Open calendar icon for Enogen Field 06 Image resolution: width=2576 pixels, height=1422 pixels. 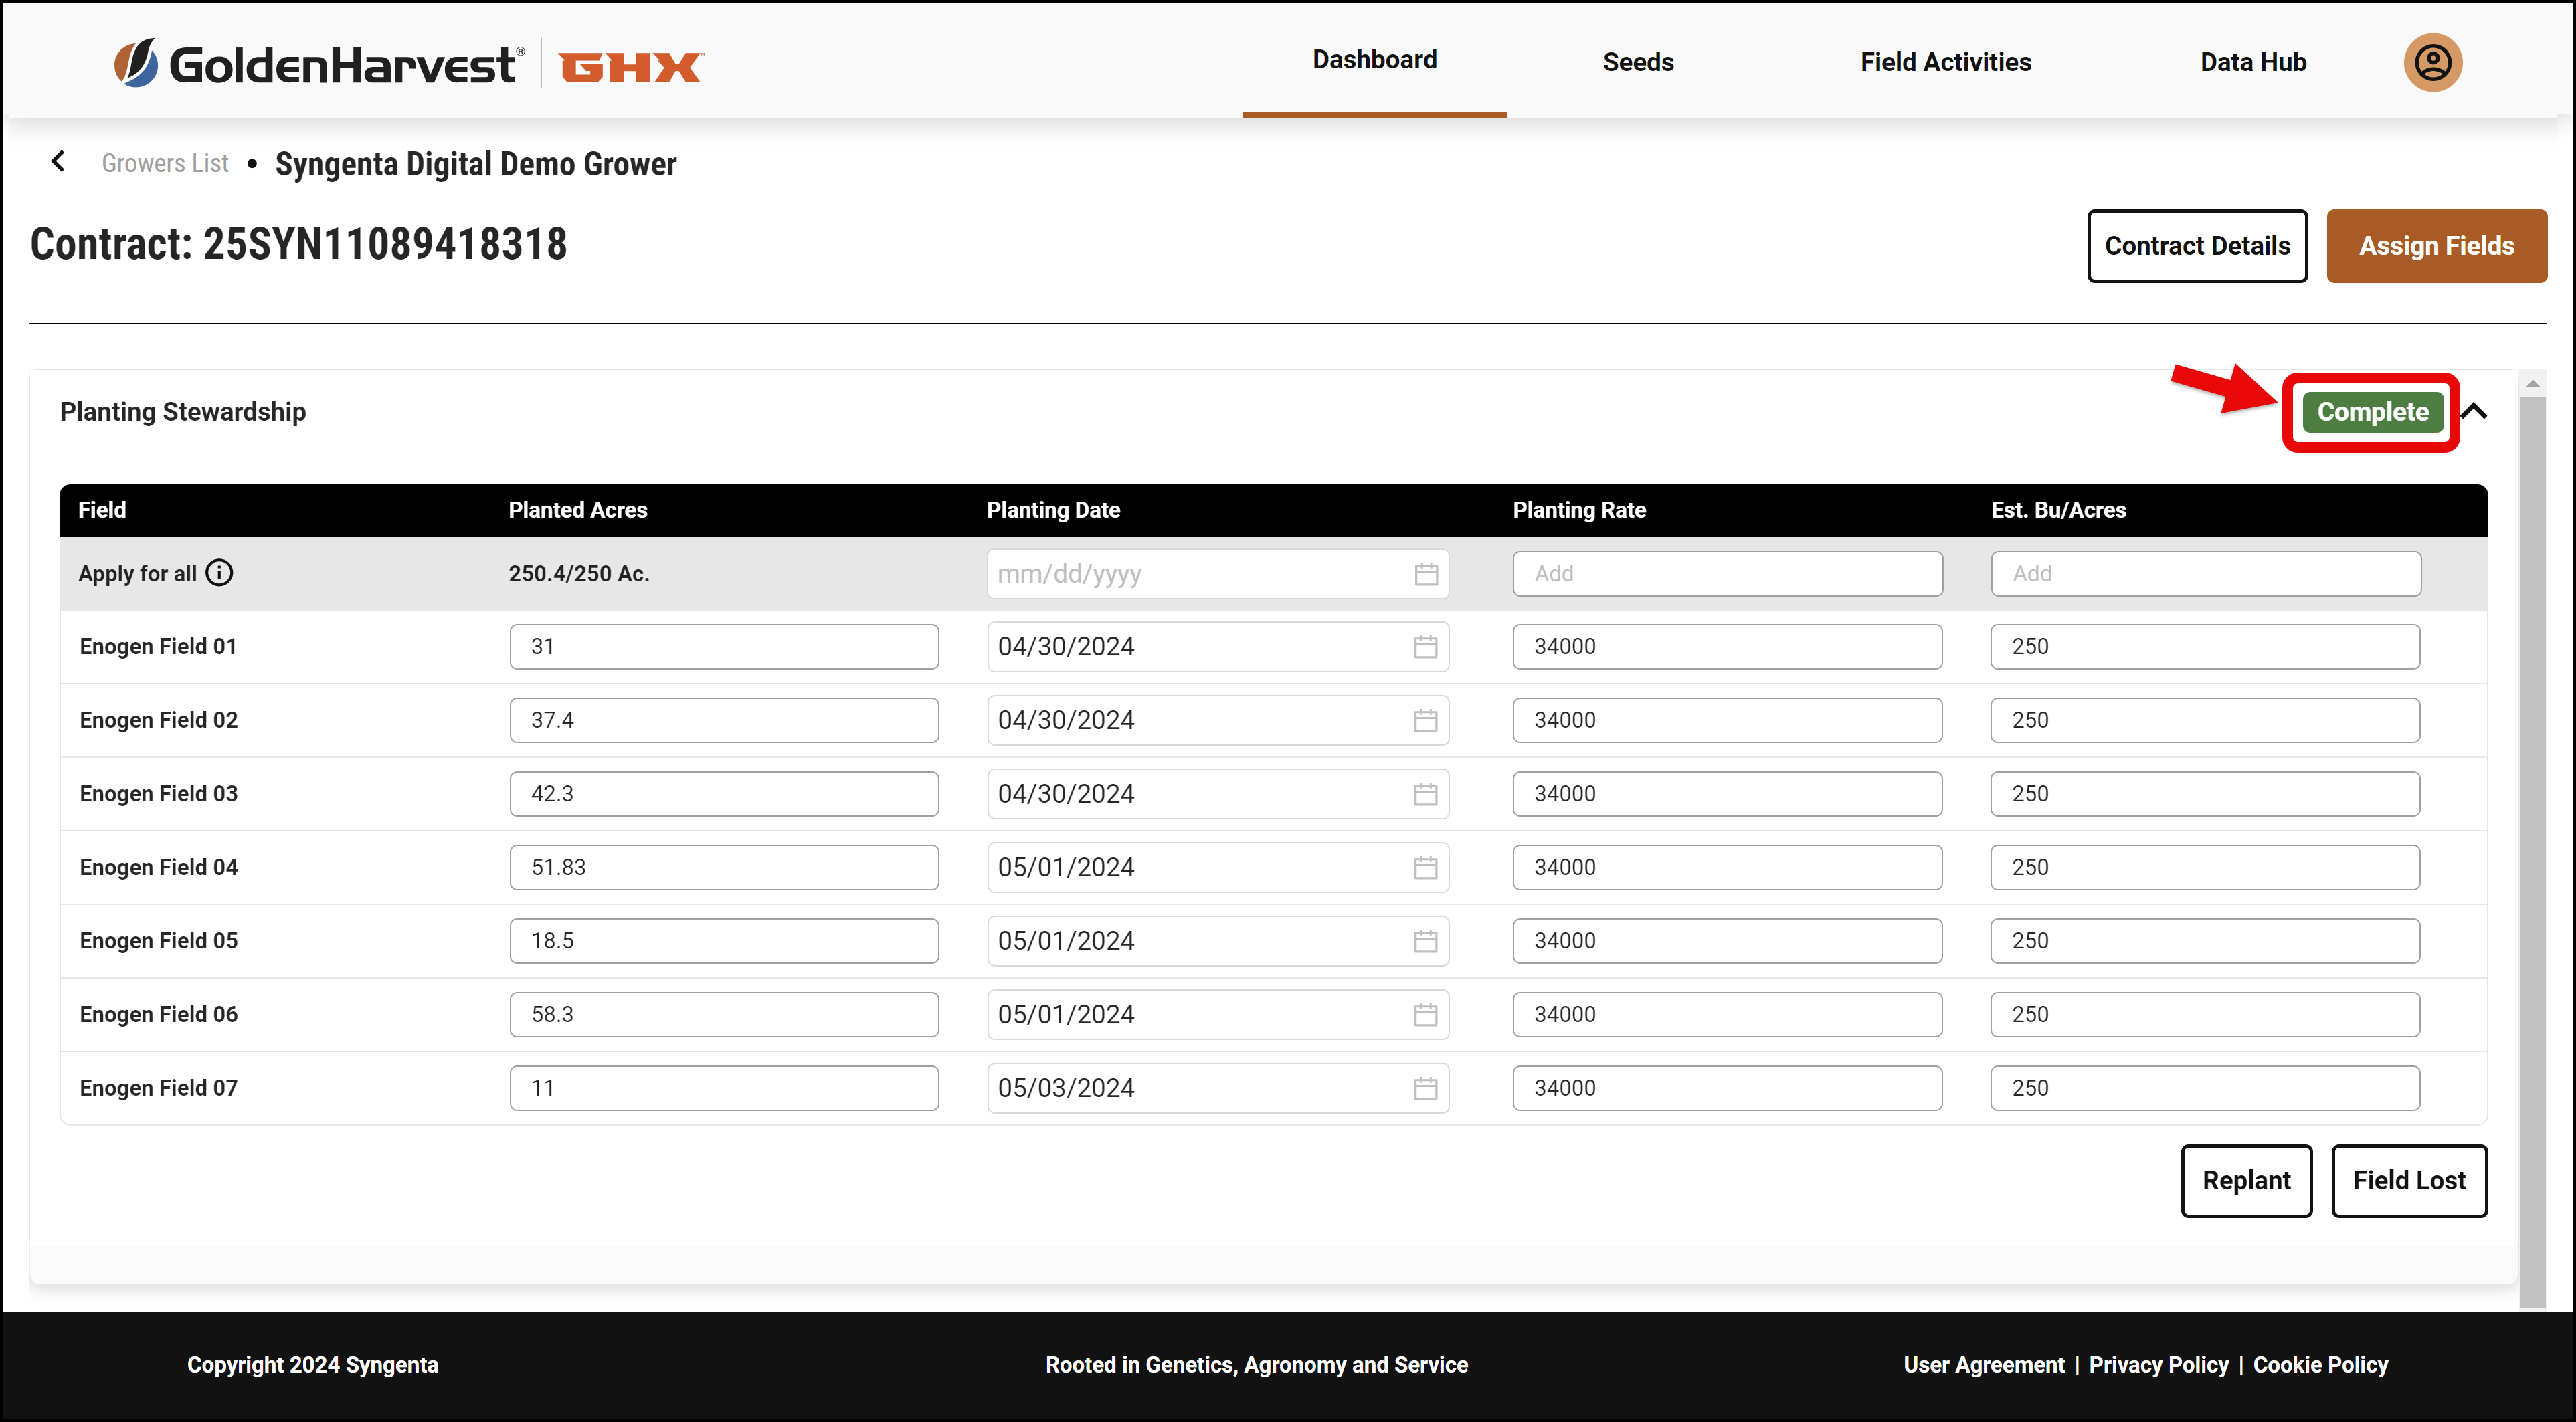coord(1425,1014)
